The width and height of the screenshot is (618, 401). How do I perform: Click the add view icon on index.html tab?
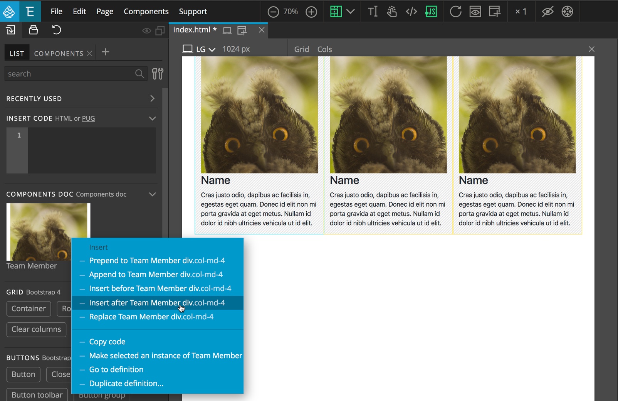coord(242,30)
